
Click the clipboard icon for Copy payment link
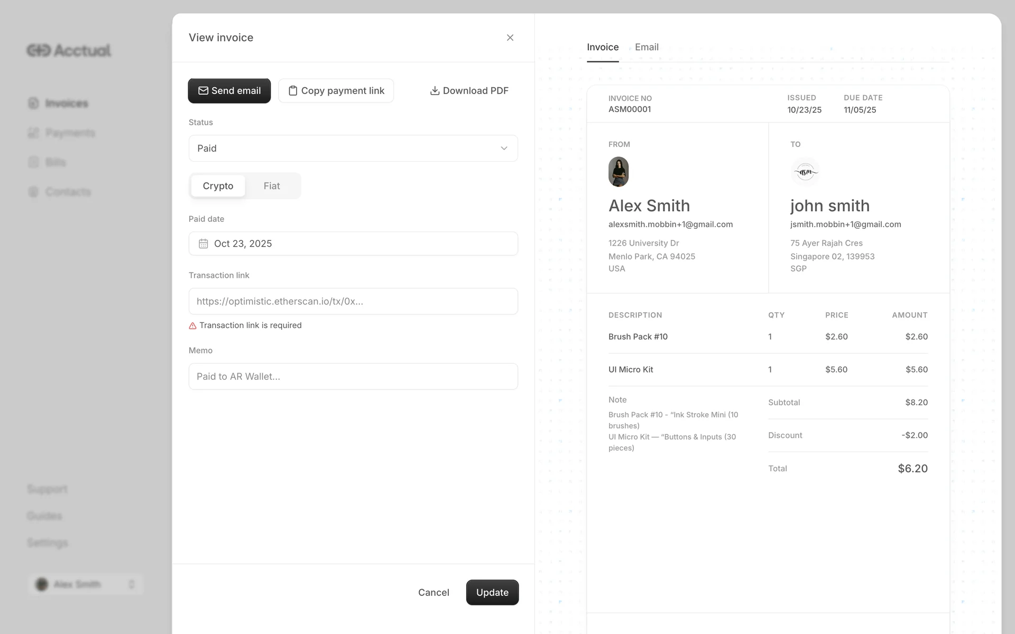(x=292, y=91)
